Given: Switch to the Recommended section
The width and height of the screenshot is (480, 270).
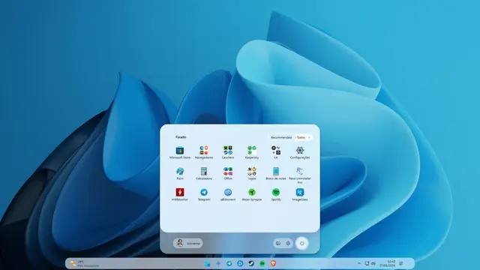Looking at the screenshot, I should coord(281,137).
